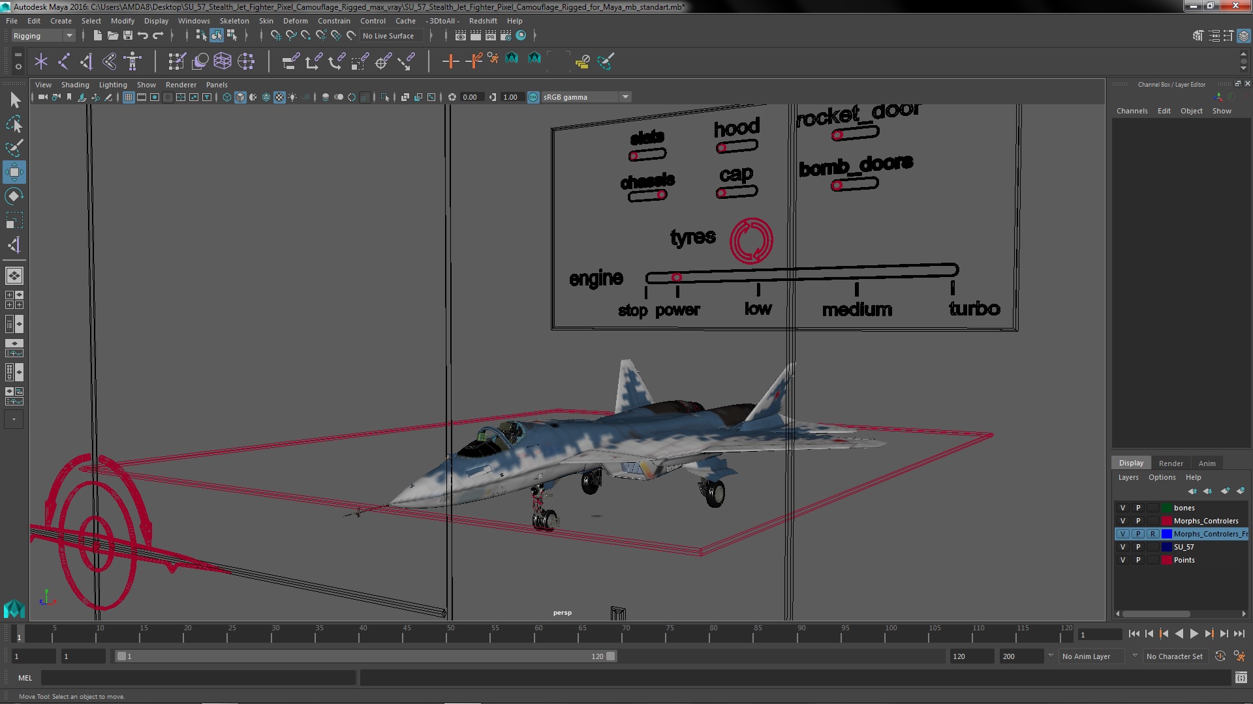Play the animation backwards
Viewport: 1253px width, 704px height.
(x=1179, y=634)
